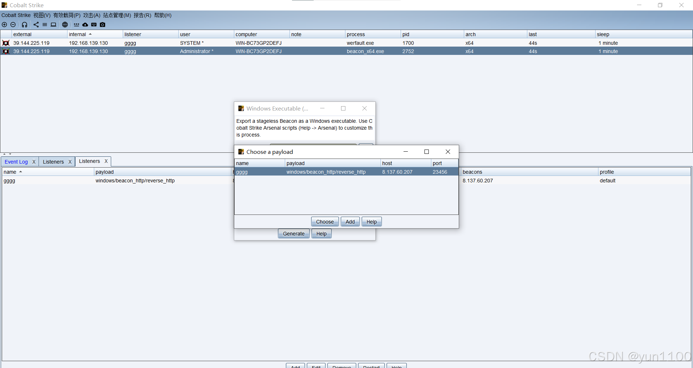Image resolution: width=693 pixels, height=368 pixels.
Task: Select the active Listeners tab
Action: tap(90, 161)
